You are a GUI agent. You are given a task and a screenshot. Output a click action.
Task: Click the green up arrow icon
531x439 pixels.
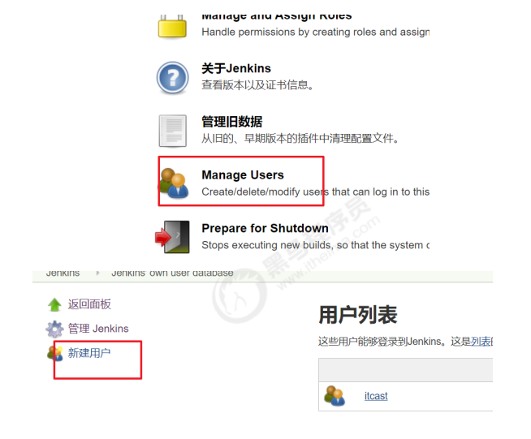coord(54,304)
